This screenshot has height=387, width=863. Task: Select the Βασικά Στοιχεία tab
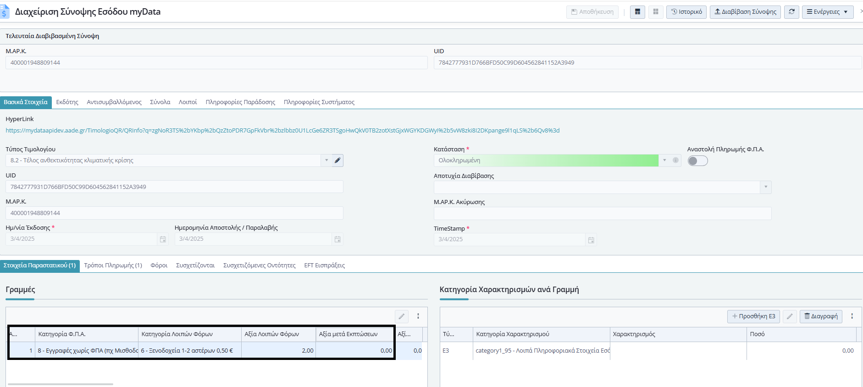click(x=26, y=102)
